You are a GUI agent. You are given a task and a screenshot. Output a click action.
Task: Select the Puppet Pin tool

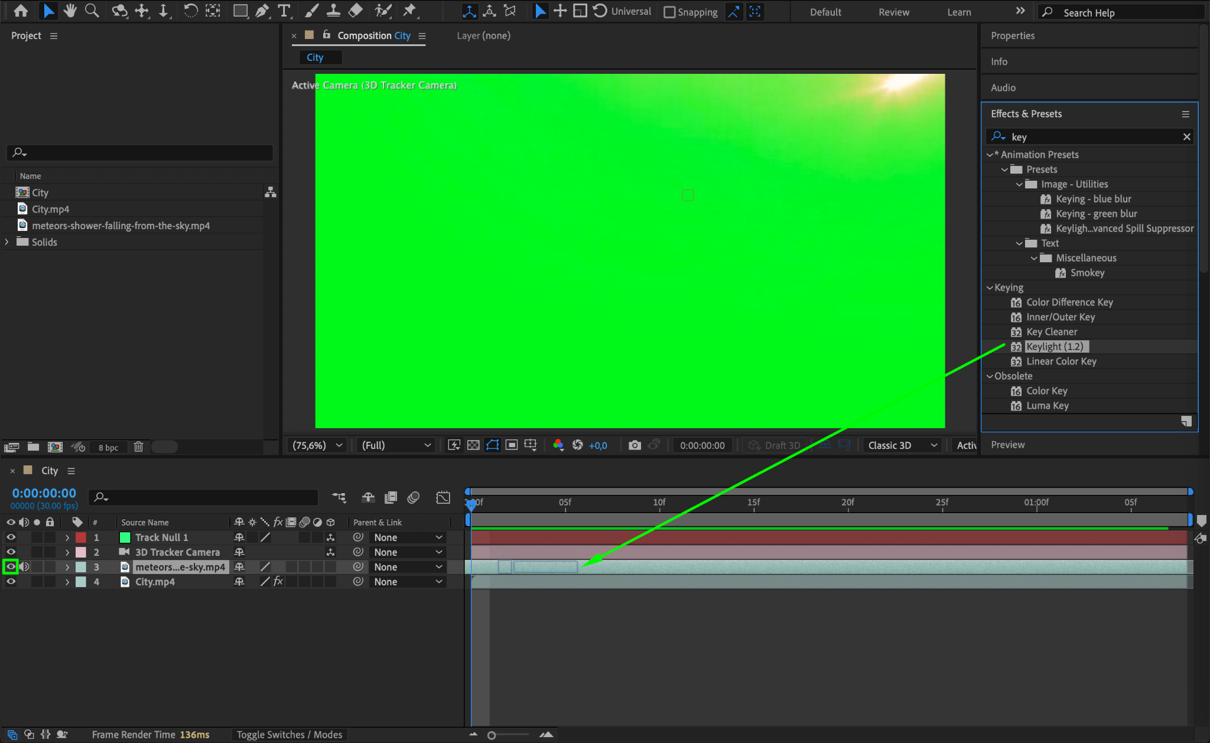pos(409,11)
